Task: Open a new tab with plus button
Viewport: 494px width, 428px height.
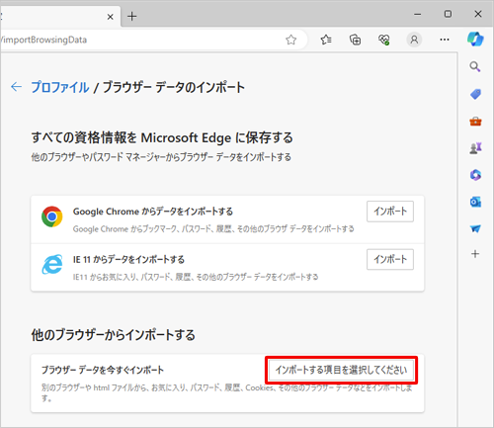Action: [x=131, y=16]
